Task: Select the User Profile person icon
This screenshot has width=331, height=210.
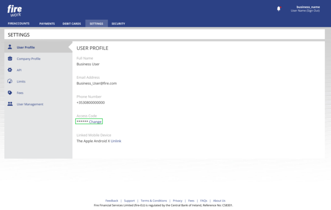Action: pos(10,47)
